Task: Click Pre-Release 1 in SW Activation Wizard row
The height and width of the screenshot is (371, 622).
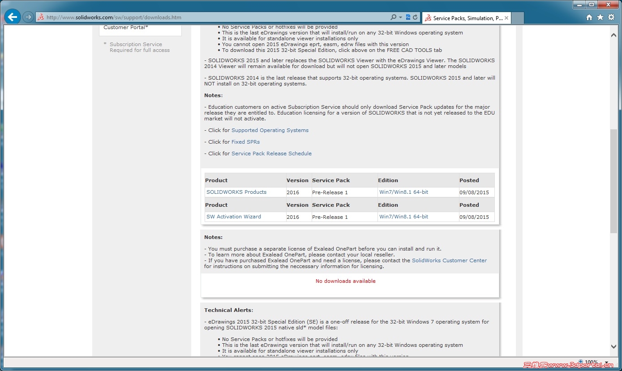Action: coord(330,217)
